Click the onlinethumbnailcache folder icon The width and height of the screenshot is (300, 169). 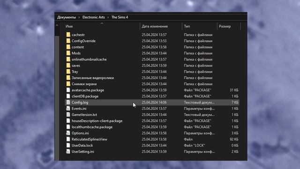[x=68, y=59]
